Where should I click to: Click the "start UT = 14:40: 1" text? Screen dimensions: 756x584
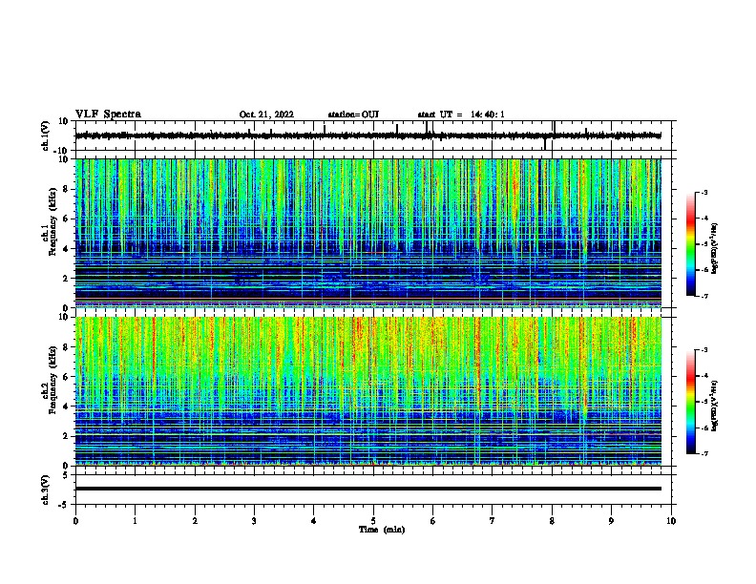pos(461,115)
